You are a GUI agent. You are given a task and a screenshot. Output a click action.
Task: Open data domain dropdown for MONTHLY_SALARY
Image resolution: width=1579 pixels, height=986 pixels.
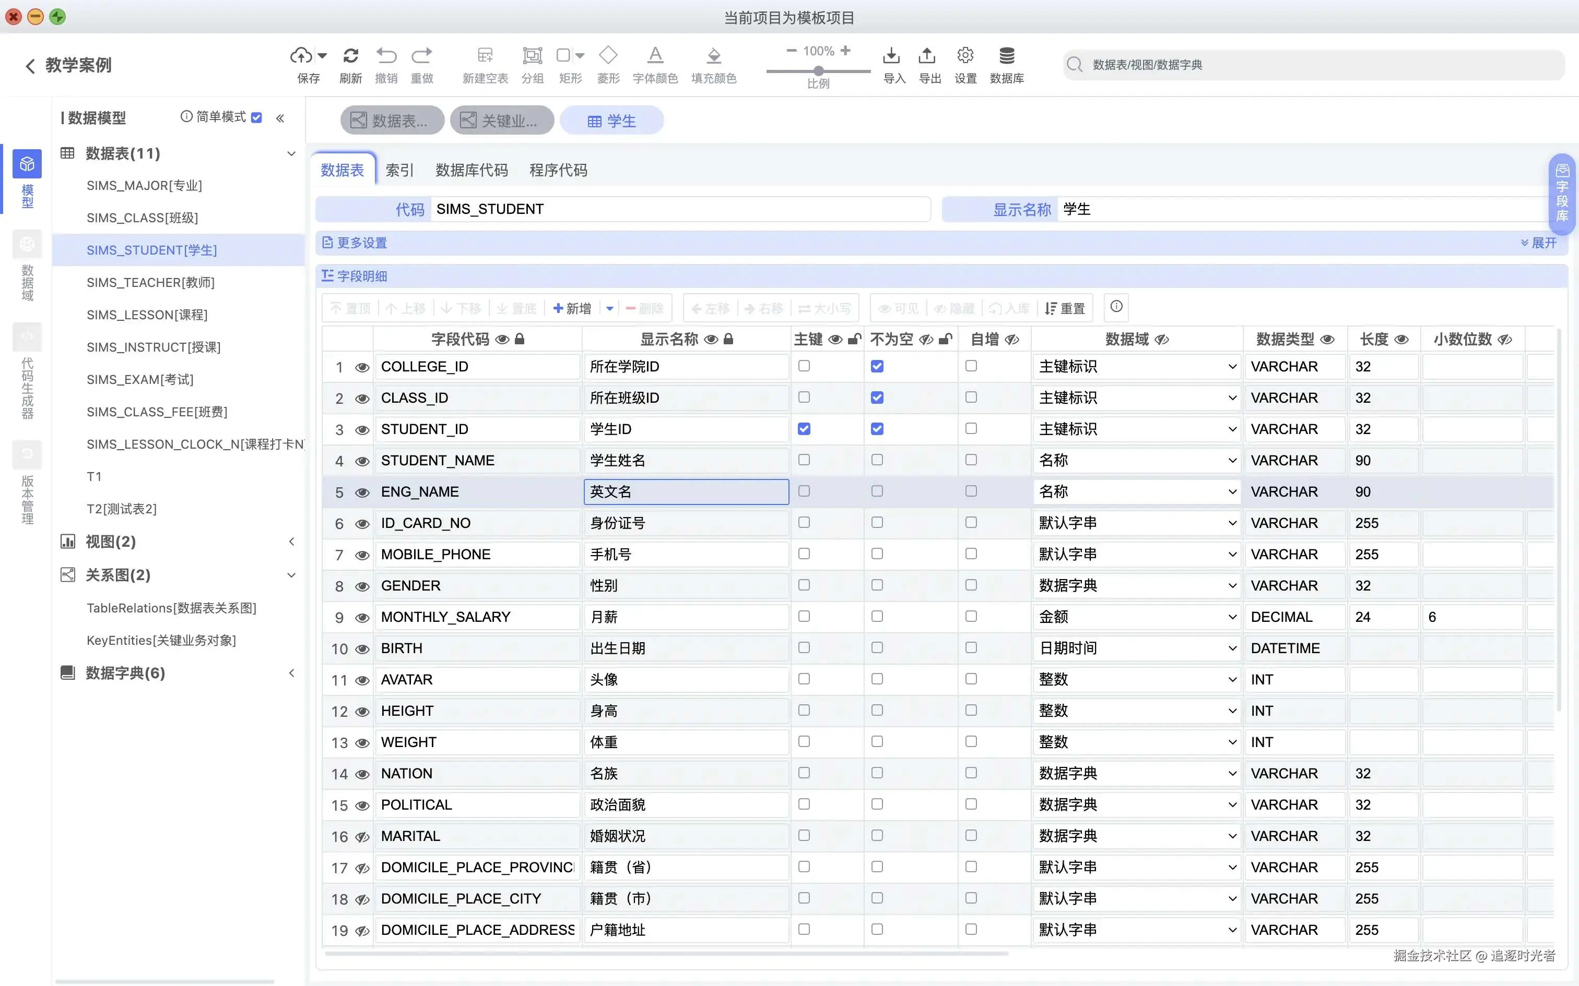click(x=1232, y=617)
